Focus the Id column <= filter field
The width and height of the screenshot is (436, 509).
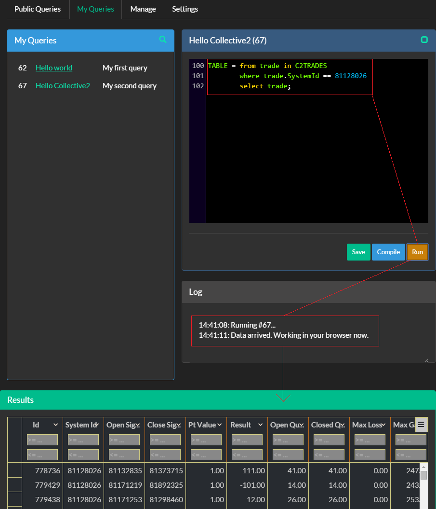(x=42, y=455)
